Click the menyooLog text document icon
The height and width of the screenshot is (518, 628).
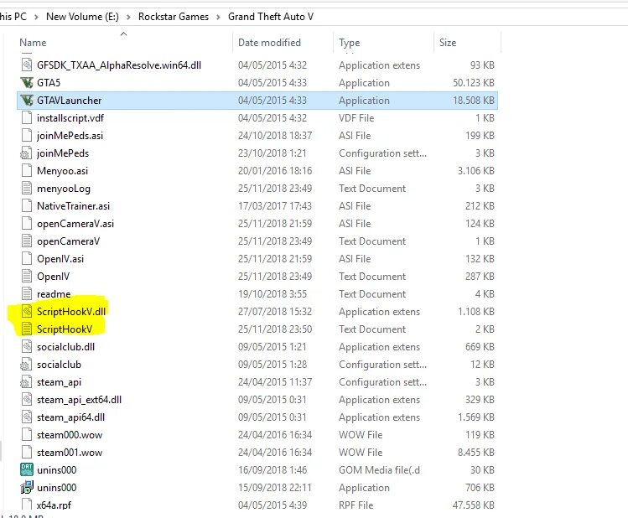tap(27, 189)
